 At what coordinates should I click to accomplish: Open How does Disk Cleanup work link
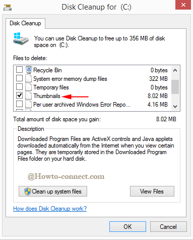tap(50, 209)
